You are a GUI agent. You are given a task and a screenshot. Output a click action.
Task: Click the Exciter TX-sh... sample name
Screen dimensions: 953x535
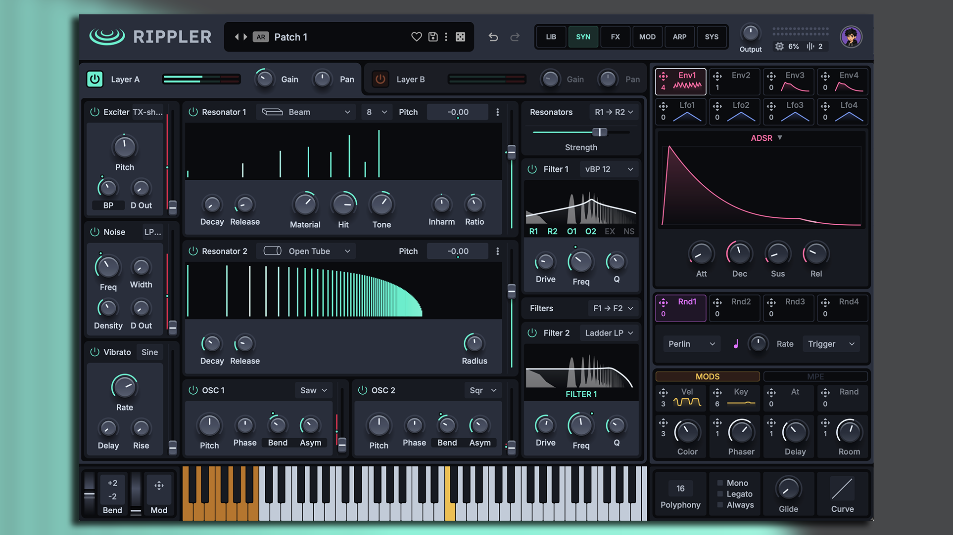[x=147, y=112]
